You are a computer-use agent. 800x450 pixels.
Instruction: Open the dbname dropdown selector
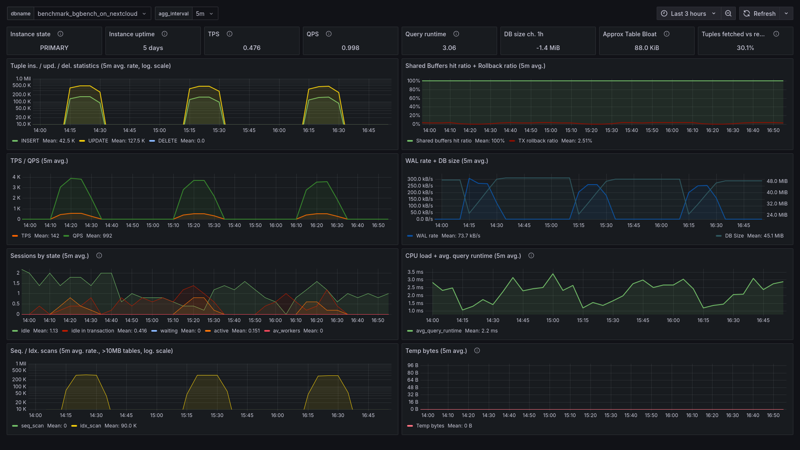[92, 13]
